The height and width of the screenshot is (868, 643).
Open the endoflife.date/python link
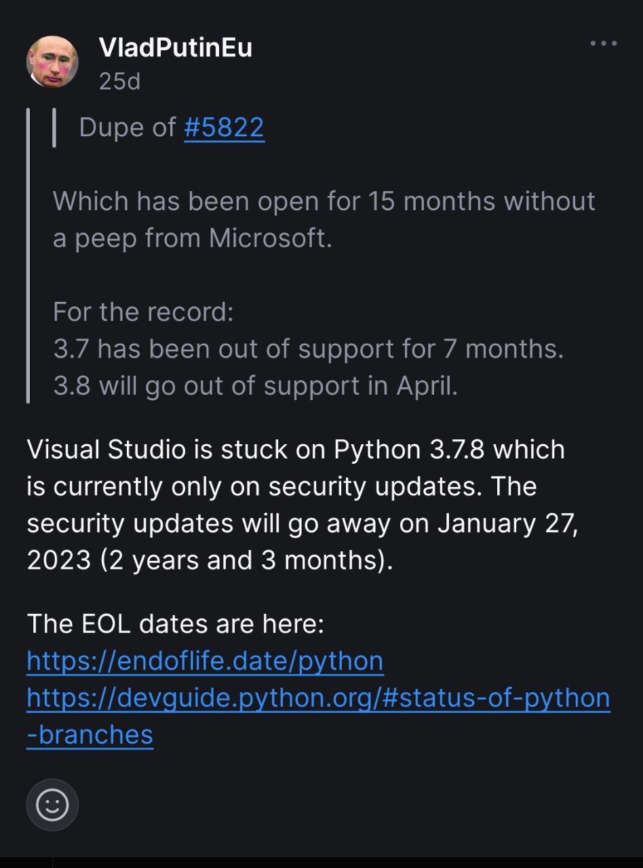tap(205, 660)
